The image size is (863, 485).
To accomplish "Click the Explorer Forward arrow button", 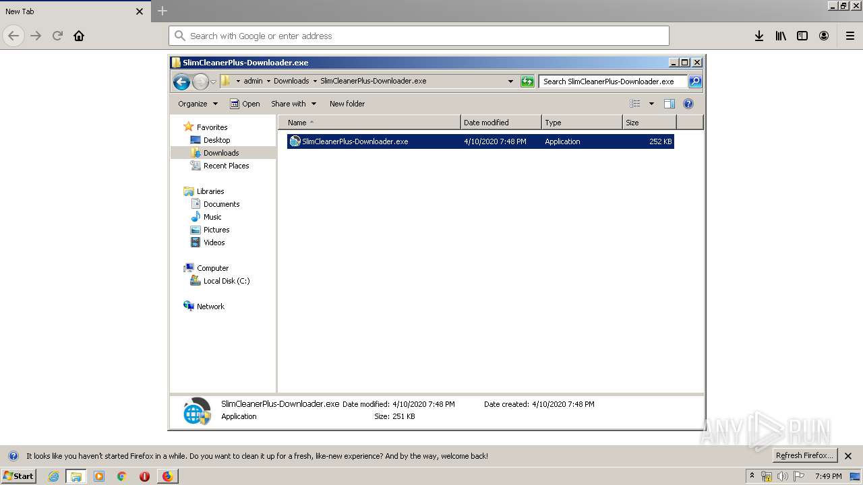I will [x=200, y=82].
